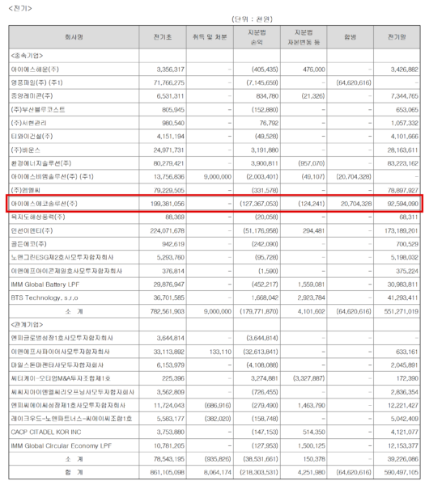Click the value 3,356,317
429x485 pixels.
(170, 70)
